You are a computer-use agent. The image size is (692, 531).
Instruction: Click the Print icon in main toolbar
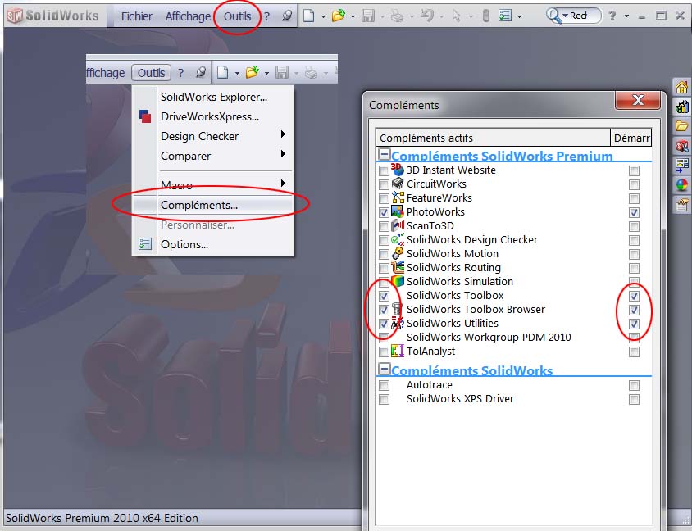click(x=397, y=16)
